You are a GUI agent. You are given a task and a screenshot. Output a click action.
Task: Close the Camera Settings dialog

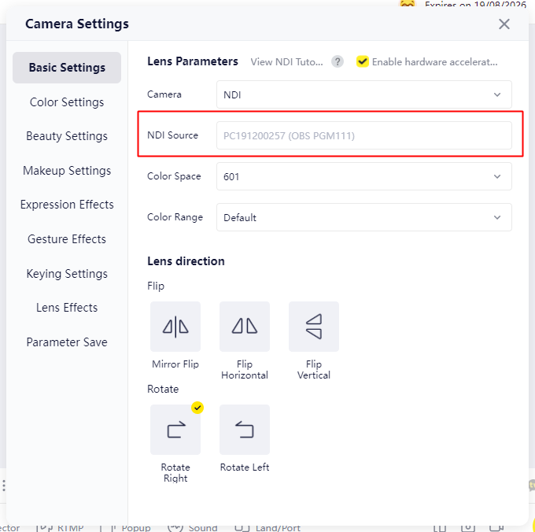coord(504,24)
